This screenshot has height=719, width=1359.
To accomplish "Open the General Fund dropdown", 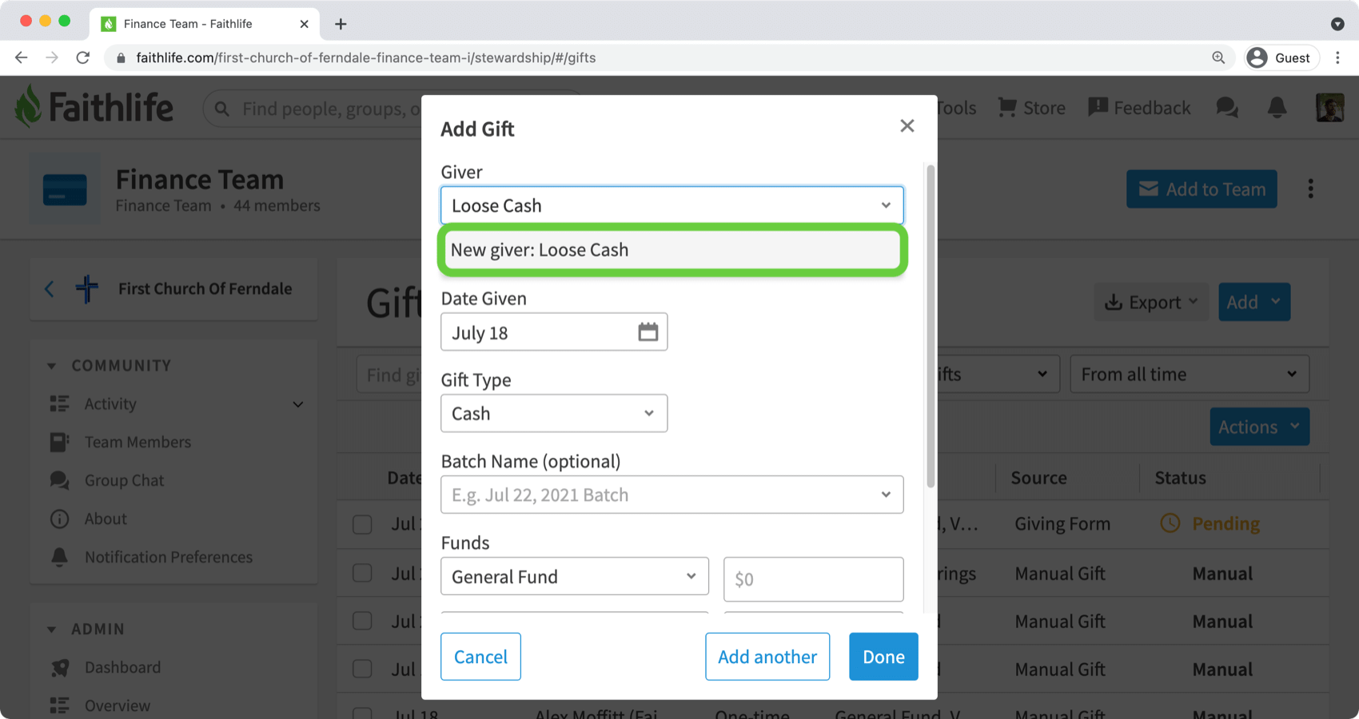I will point(575,576).
